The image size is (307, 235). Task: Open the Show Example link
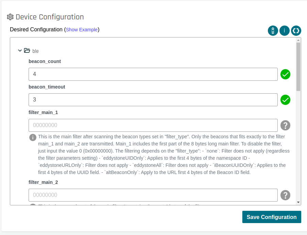82,30
